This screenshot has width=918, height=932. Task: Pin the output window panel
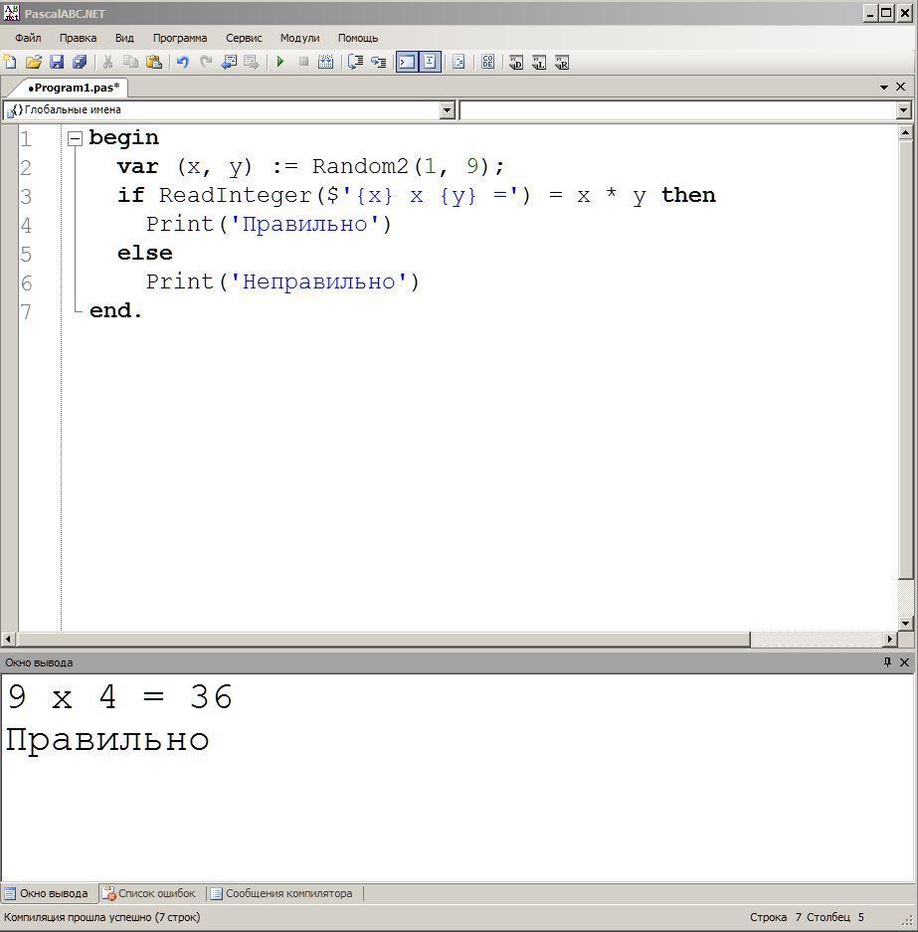(x=887, y=662)
